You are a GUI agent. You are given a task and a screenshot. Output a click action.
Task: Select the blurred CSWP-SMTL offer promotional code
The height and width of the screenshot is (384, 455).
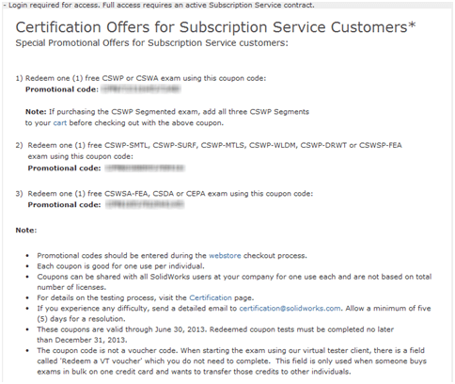[145, 168]
